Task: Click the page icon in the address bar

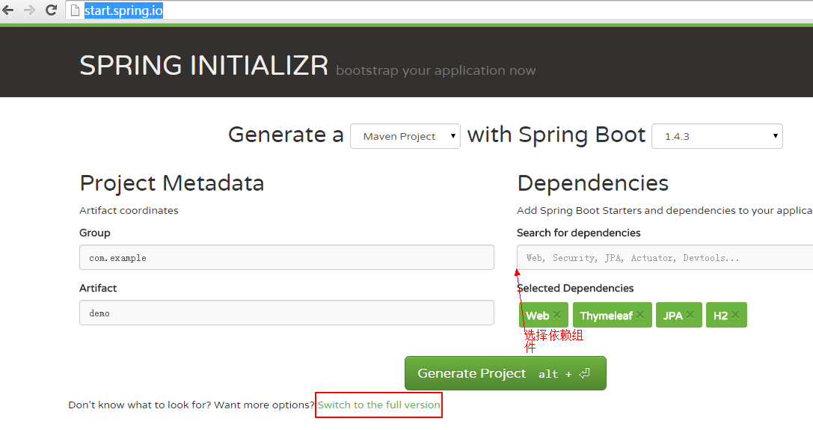Action: click(x=76, y=10)
